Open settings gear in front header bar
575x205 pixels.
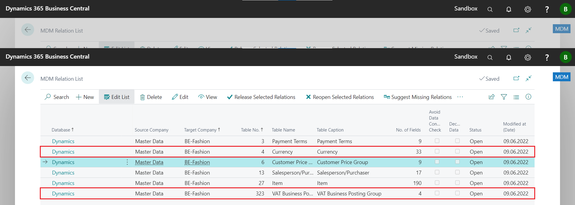(528, 57)
